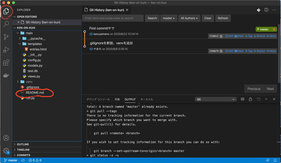
Task: Synchronize changes in the status bar
Action: (x=23, y=160)
